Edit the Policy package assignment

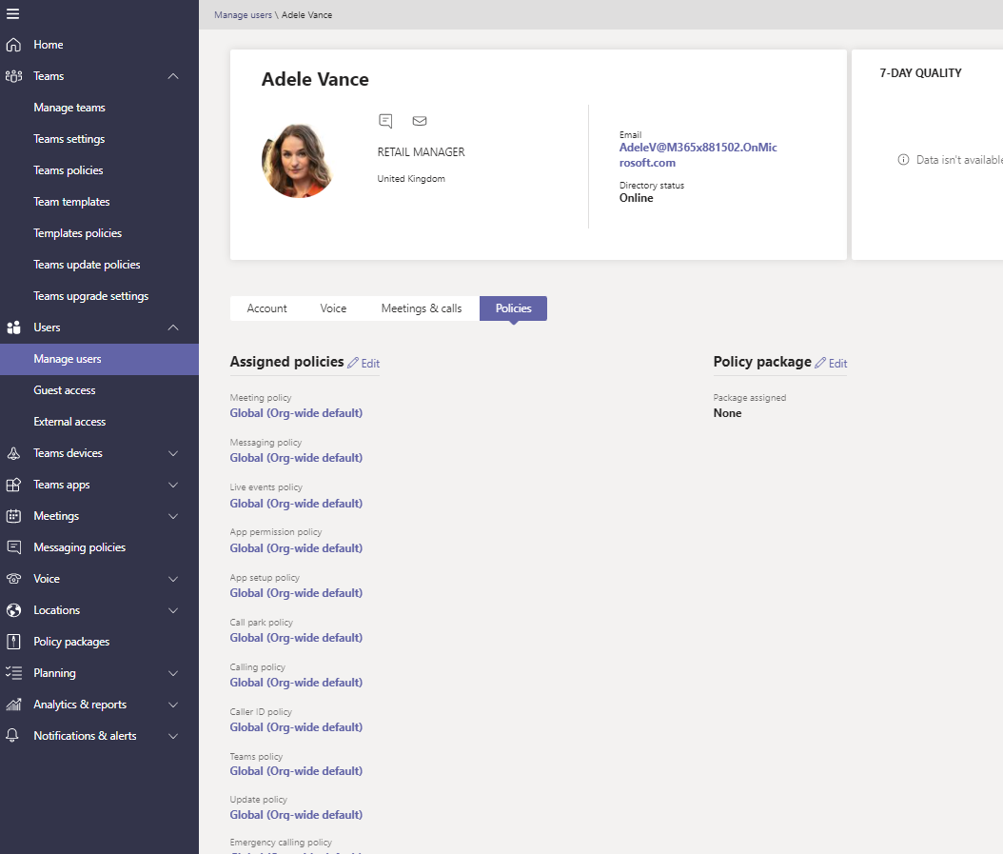click(831, 364)
